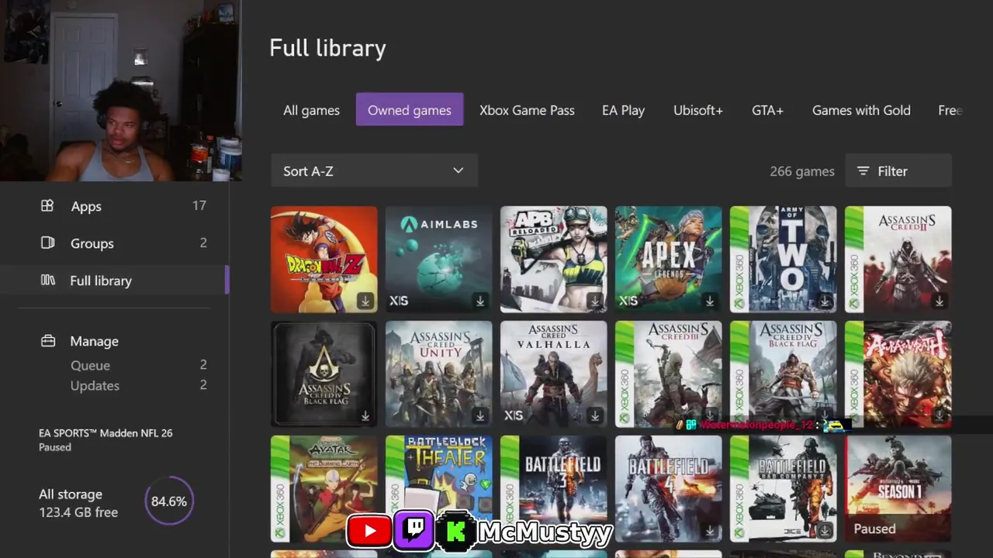Select the paused Season 1 game tile
The width and height of the screenshot is (993, 558).
(898, 488)
